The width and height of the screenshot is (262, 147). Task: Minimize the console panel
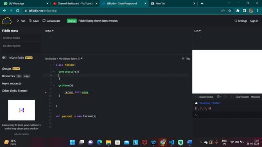point(255,97)
